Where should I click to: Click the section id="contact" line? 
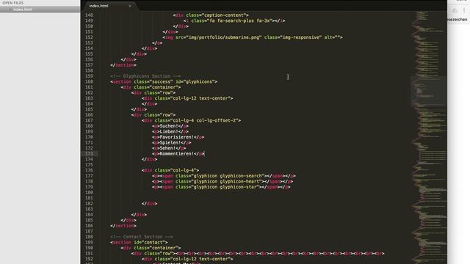pyautogui.click(x=139, y=243)
